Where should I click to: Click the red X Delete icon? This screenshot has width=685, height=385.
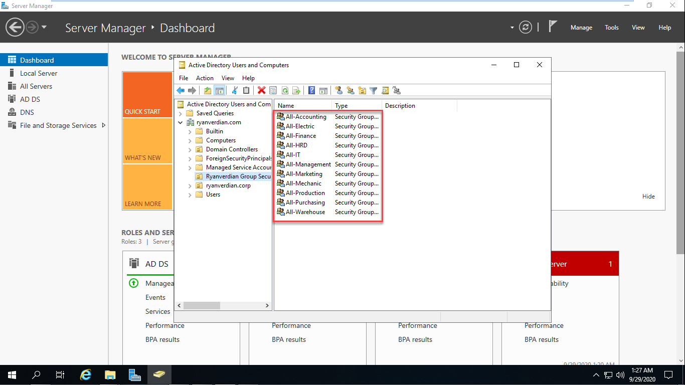click(x=261, y=91)
